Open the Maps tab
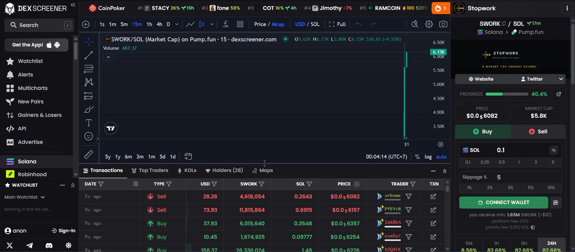 (x=263, y=171)
